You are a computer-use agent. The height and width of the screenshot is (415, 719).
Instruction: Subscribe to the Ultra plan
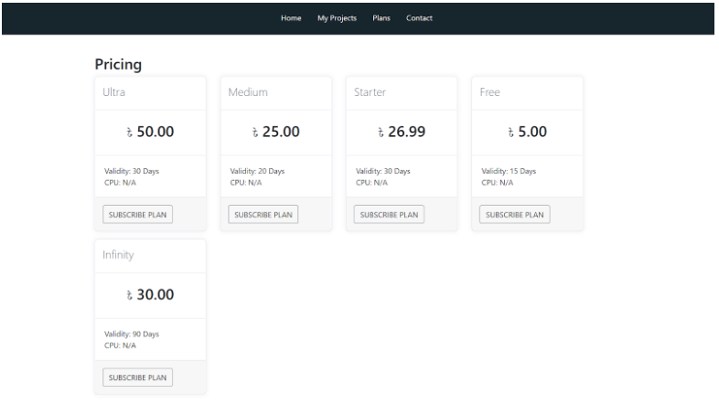coord(137,215)
